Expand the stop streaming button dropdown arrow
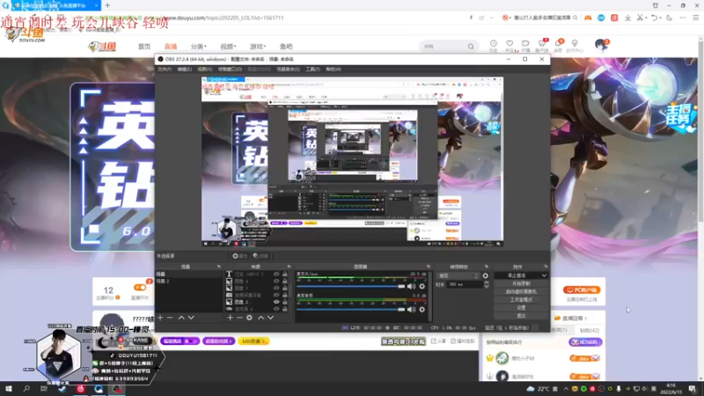 pos(544,275)
